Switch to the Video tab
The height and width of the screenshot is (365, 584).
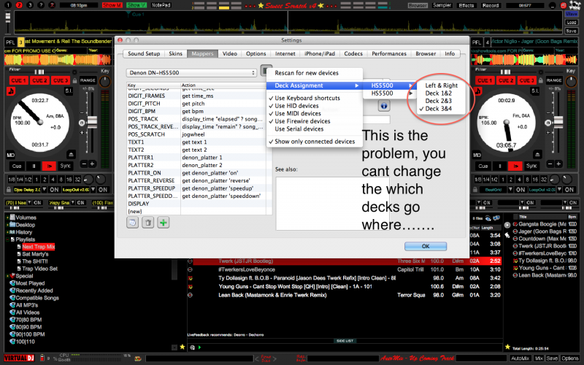(230, 53)
